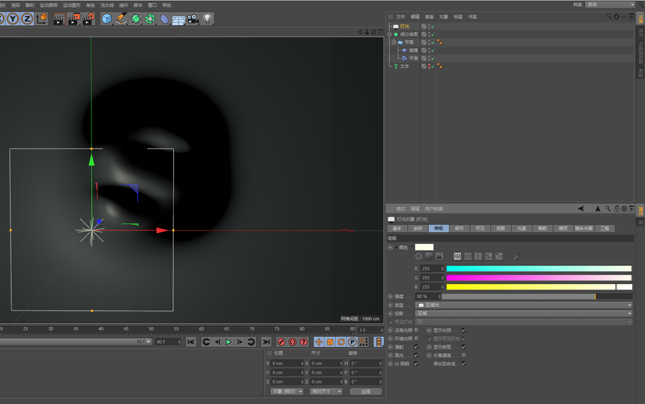The height and width of the screenshot is (404, 645).
Task: Go to start of animation
Action: point(191,342)
